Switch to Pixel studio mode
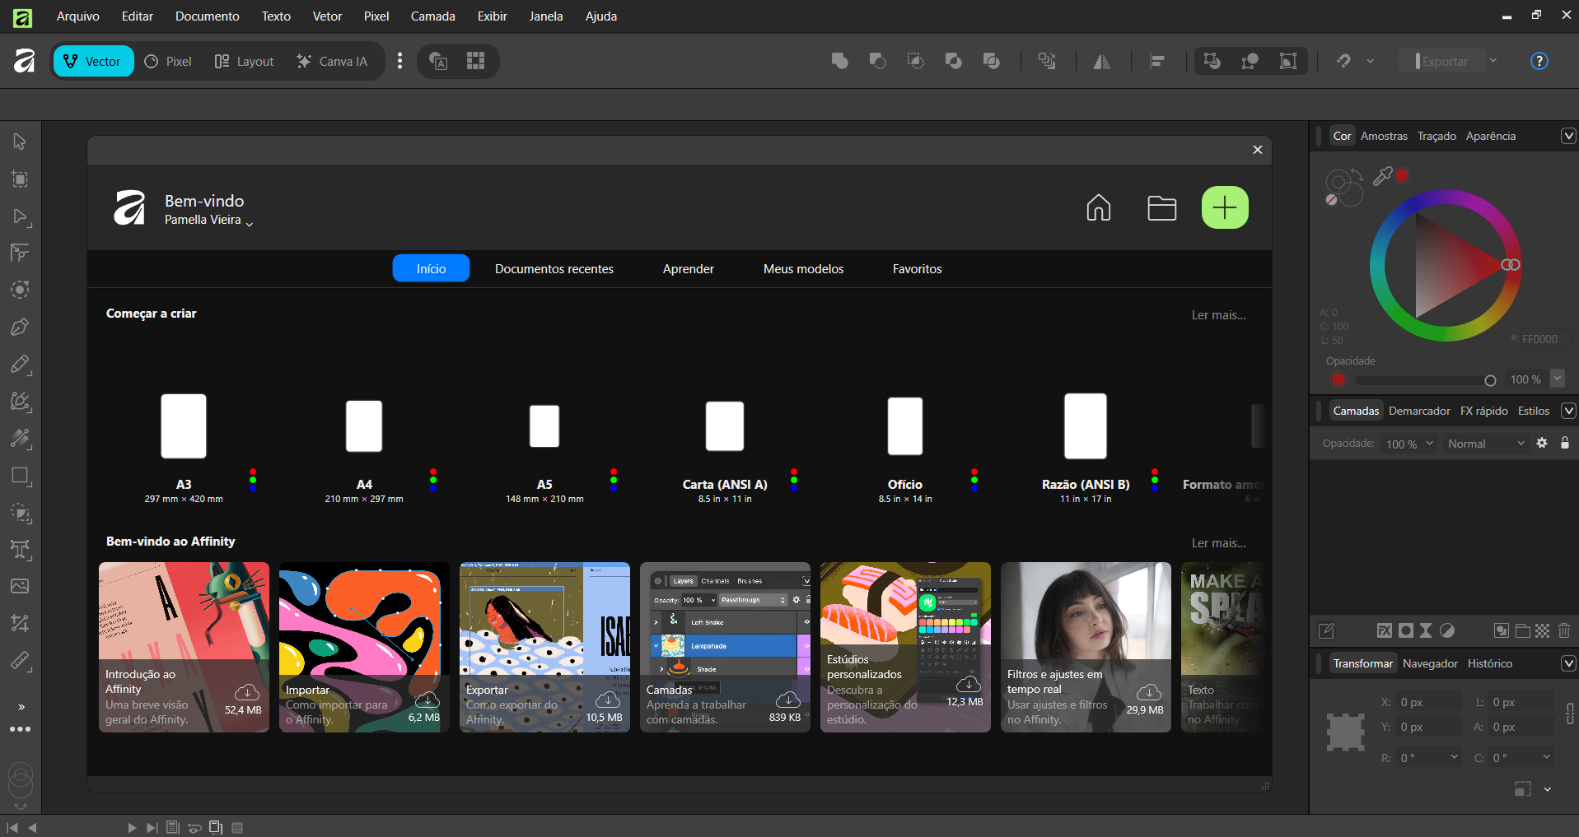Viewport: 1579px width, 837px height. tap(168, 61)
